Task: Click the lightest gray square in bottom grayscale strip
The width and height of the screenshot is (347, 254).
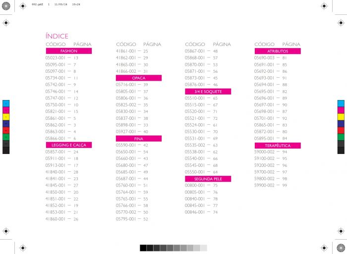Action: (204, 248)
